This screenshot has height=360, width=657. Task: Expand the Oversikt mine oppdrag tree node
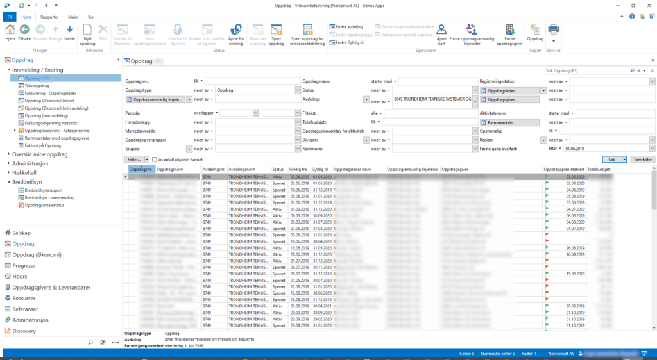[x=9, y=154]
